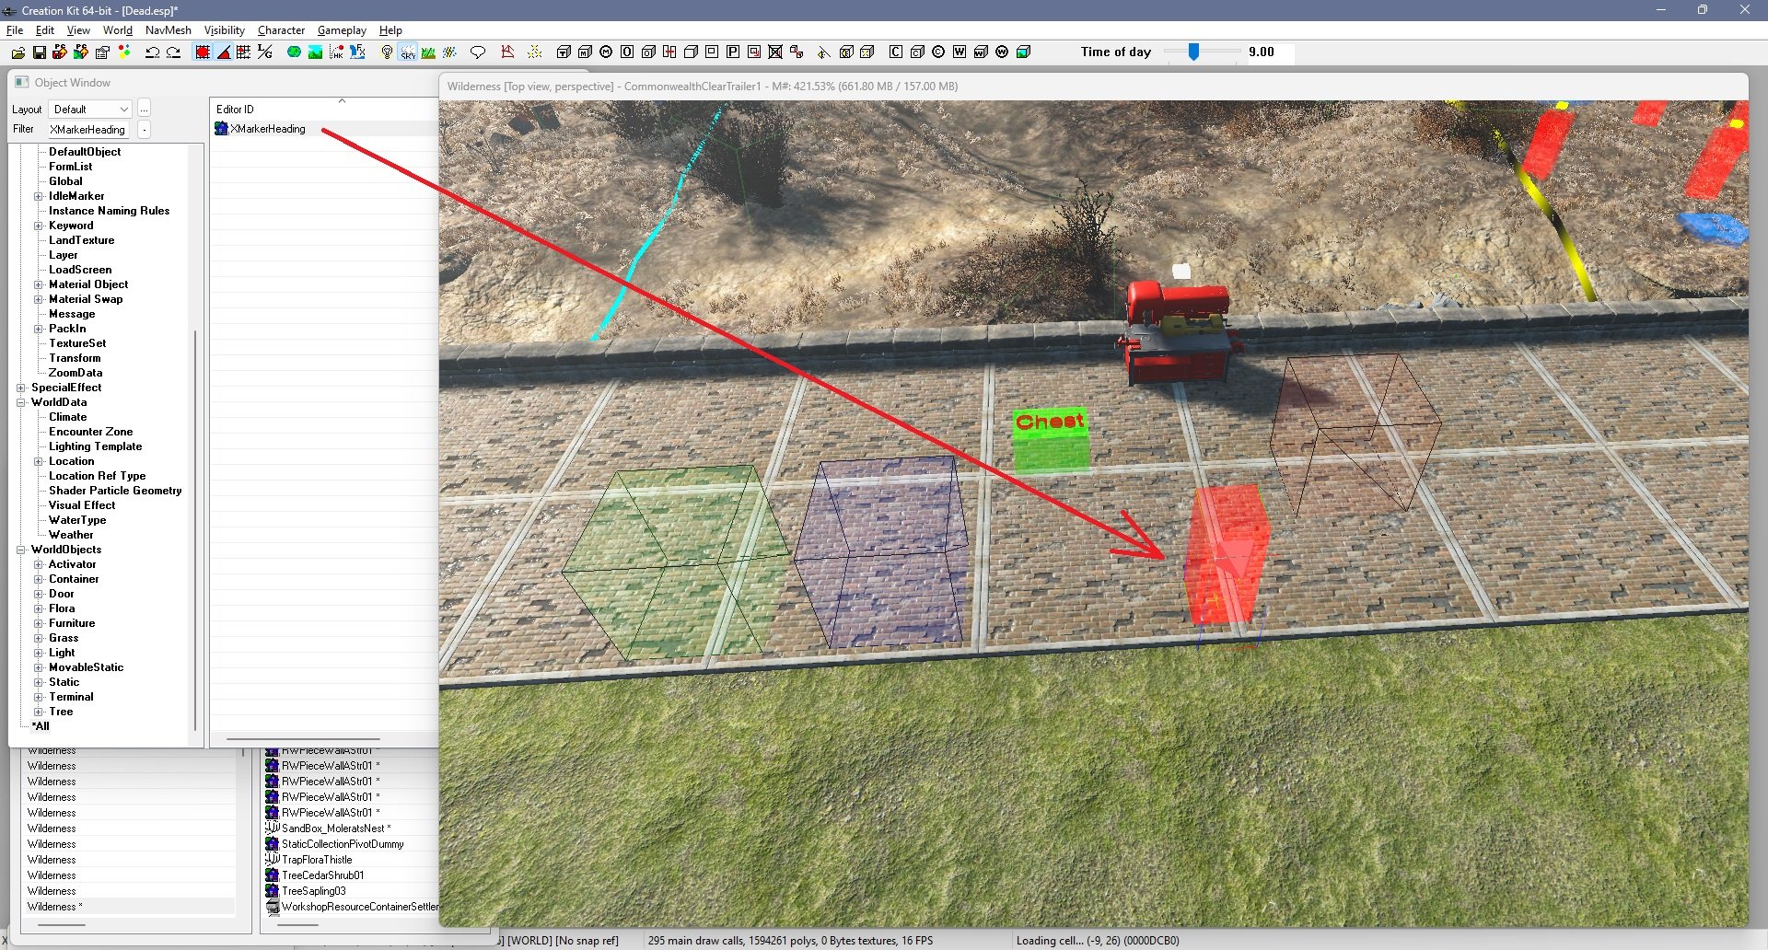Click the circled M toolbar icon

tap(606, 52)
